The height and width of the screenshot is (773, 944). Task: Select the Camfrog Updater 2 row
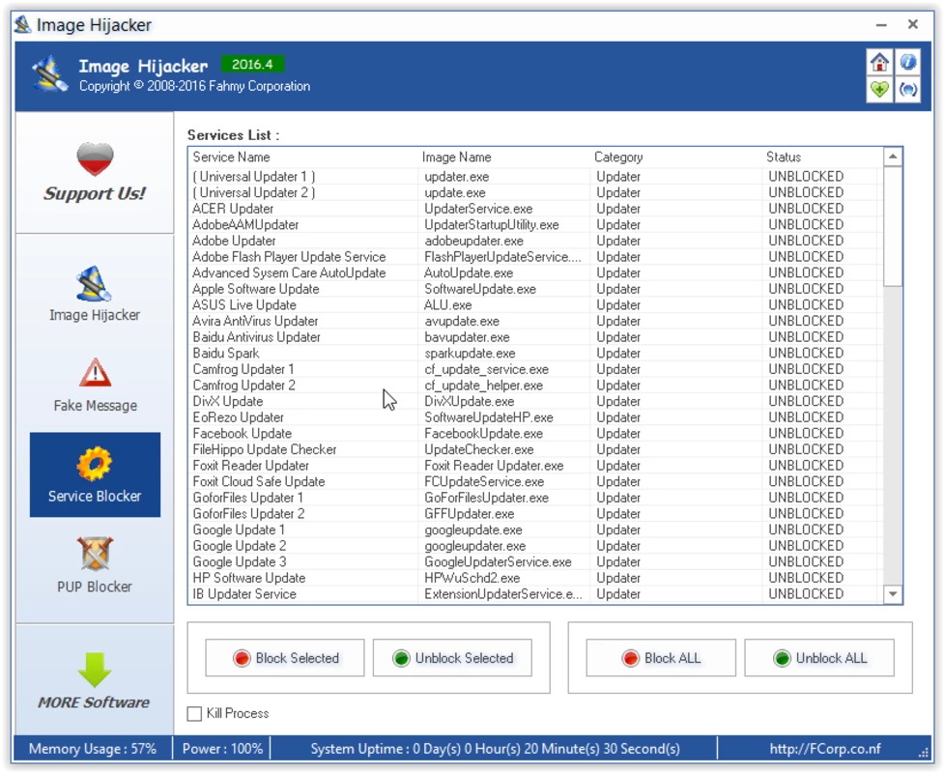(534, 386)
